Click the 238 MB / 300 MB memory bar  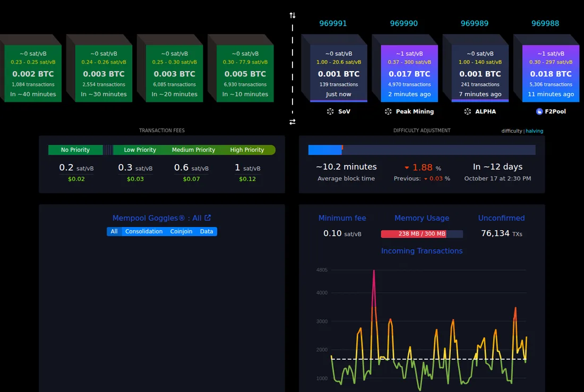(x=422, y=234)
